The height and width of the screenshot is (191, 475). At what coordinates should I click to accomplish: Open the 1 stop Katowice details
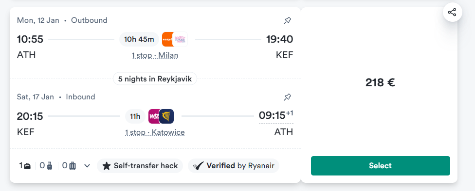point(155,132)
